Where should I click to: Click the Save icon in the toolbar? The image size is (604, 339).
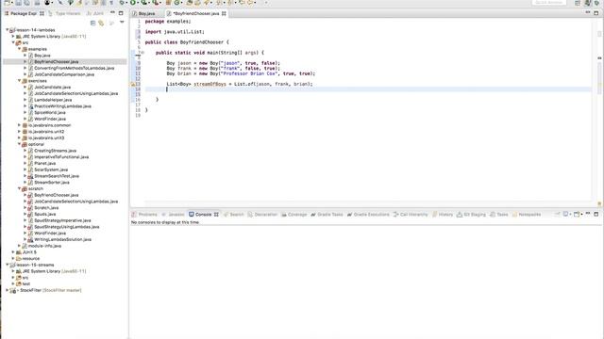click(18, 3)
